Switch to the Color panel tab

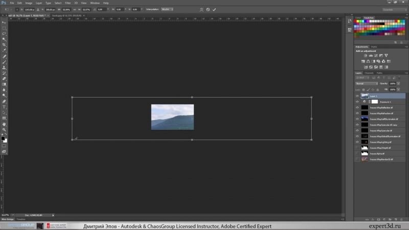click(x=358, y=18)
